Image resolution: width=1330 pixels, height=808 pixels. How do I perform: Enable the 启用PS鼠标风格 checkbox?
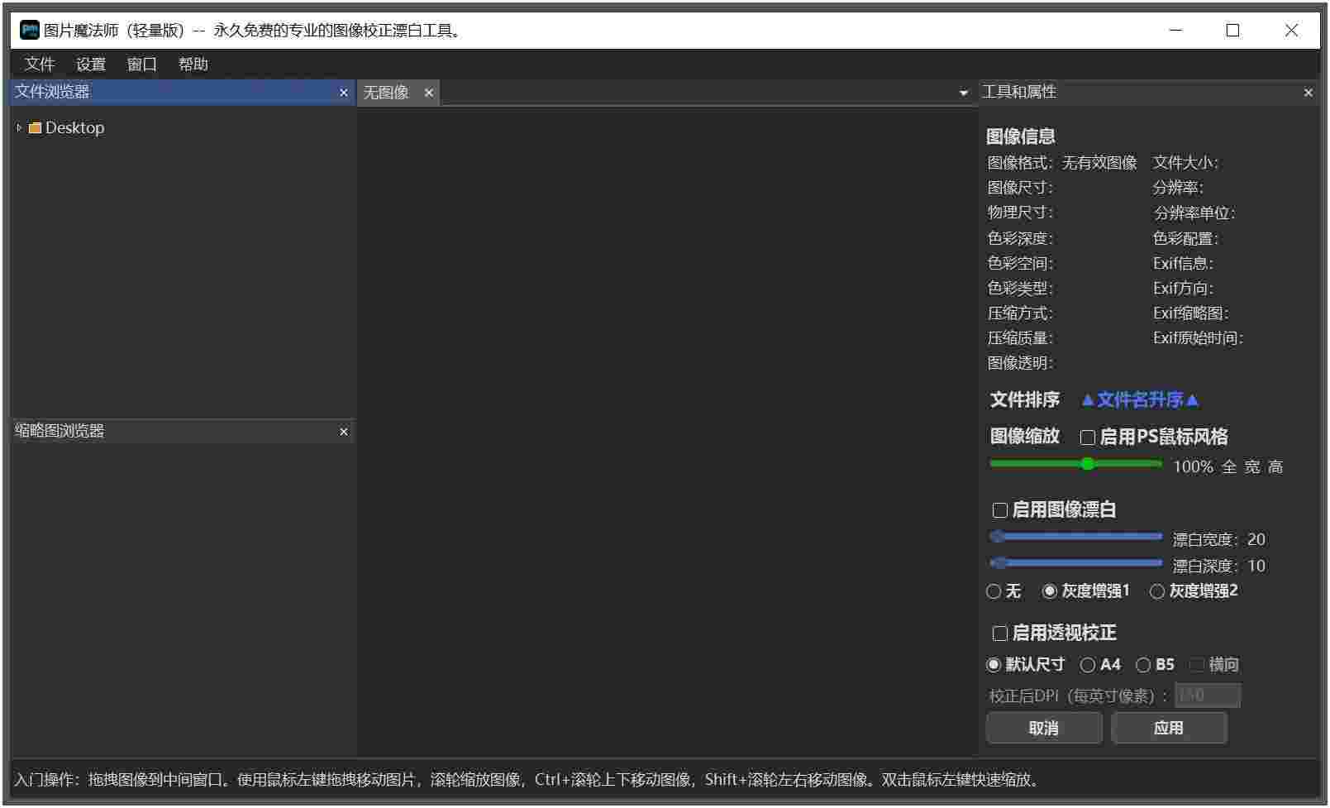click(1087, 437)
